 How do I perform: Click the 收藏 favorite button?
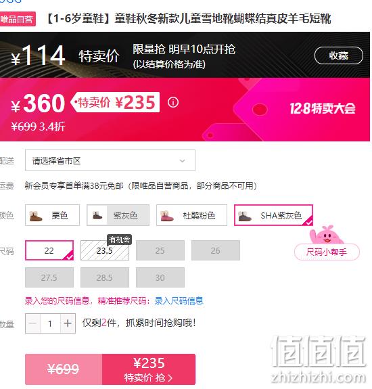coord(339,55)
